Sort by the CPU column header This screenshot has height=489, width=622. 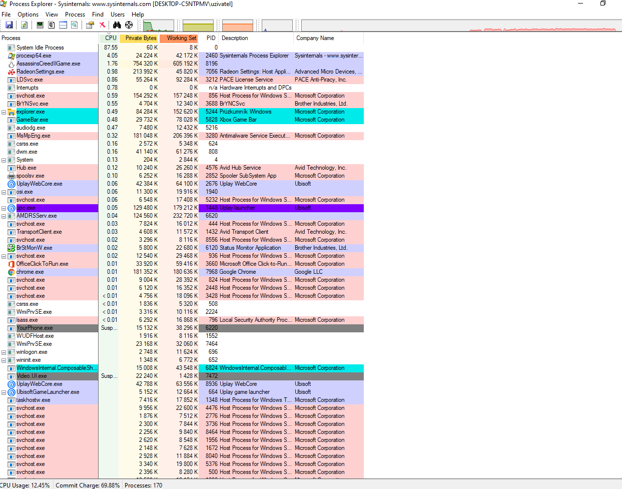click(x=111, y=38)
